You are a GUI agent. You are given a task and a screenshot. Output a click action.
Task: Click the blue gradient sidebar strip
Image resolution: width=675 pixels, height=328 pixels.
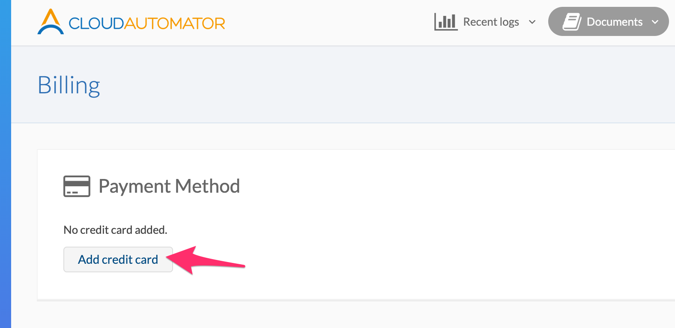coord(5,171)
